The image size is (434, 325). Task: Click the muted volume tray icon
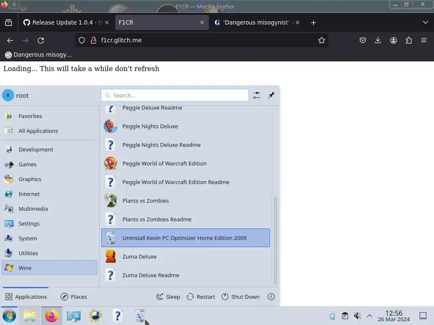click(358, 316)
